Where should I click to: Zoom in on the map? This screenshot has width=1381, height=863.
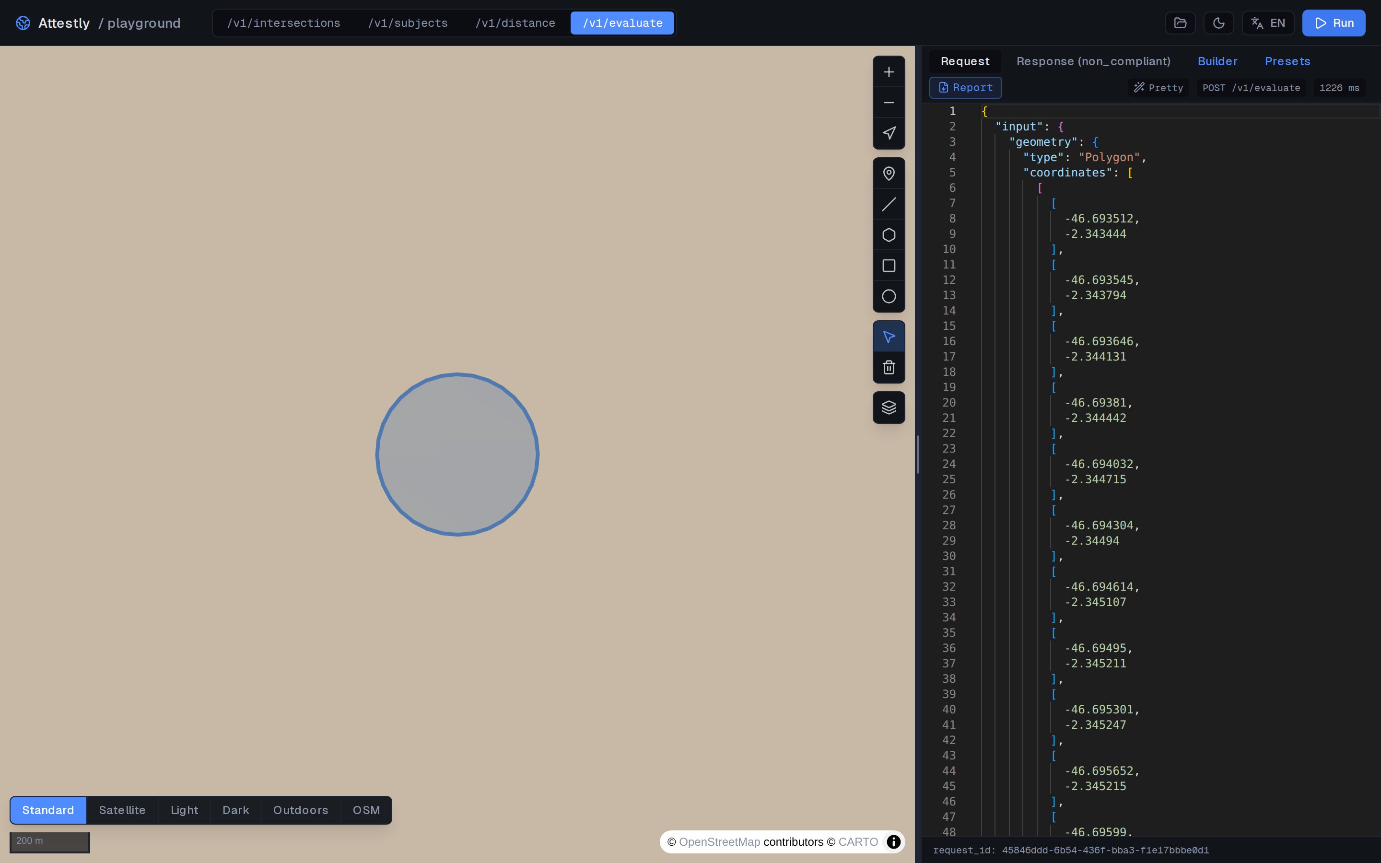[889, 72]
